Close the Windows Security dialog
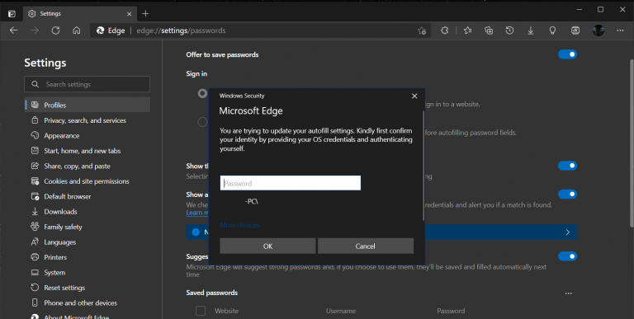The width and height of the screenshot is (634, 319). pyautogui.click(x=414, y=96)
